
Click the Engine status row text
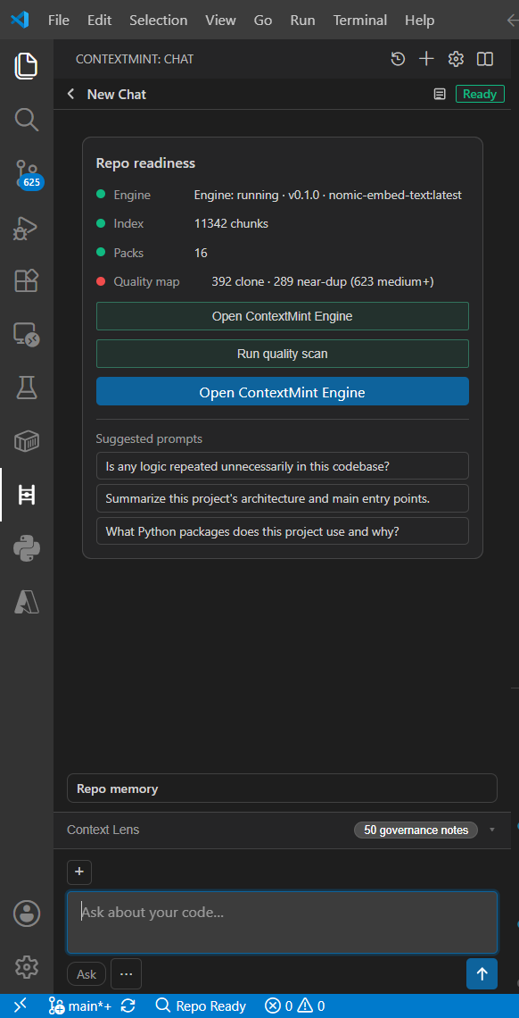pyautogui.click(x=328, y=195)
